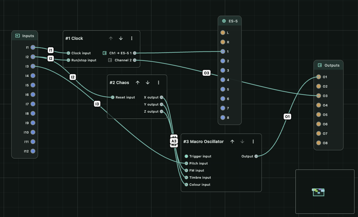
Task: Click the A3 label on the Chaos output cables
Action: (x=174, y=141)
